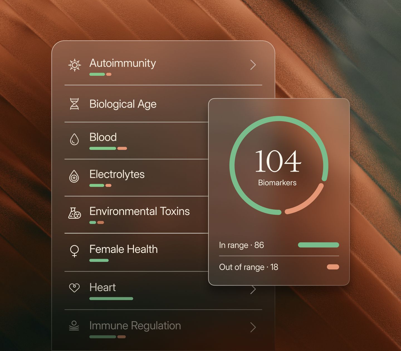Click the Female Health symbol icon
The height and width of the screenshot is (351, 401).
tap(74, 251)
